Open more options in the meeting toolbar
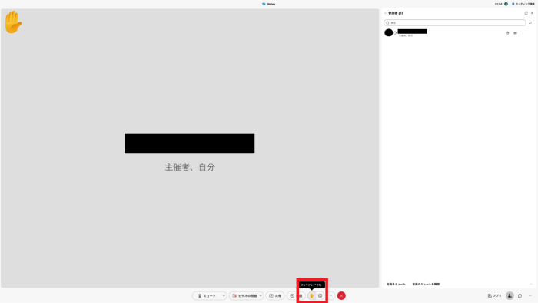The width and height of the screenshot is (538, 303). click(x=330, y=296)
